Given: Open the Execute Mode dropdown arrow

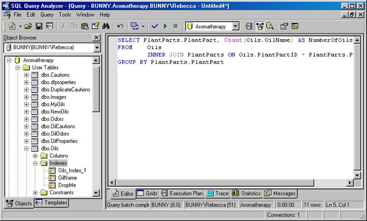Looking at the screenshot, I should tap(143, 26).
